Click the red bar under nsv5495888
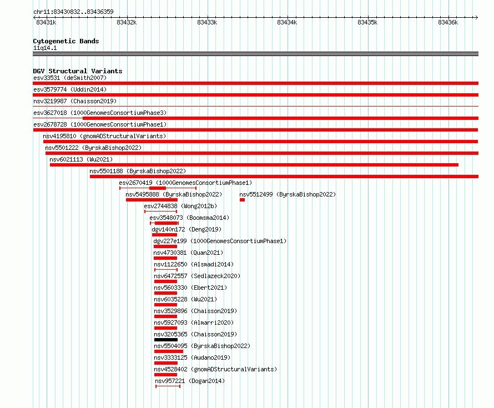This screenshot has height=408, width=494. (x=152, y=200)
